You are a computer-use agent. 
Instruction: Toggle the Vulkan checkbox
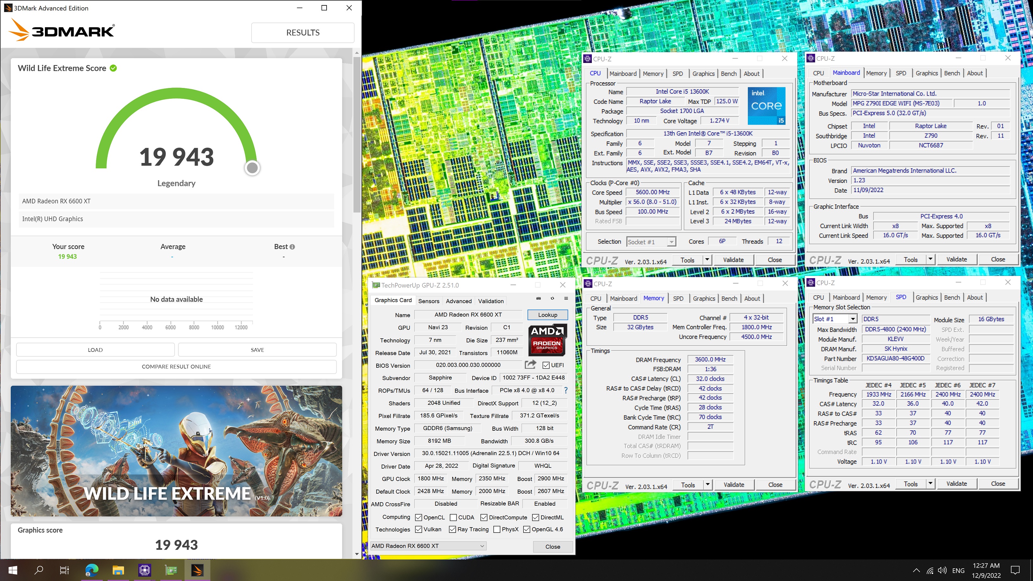coord(418,529)
